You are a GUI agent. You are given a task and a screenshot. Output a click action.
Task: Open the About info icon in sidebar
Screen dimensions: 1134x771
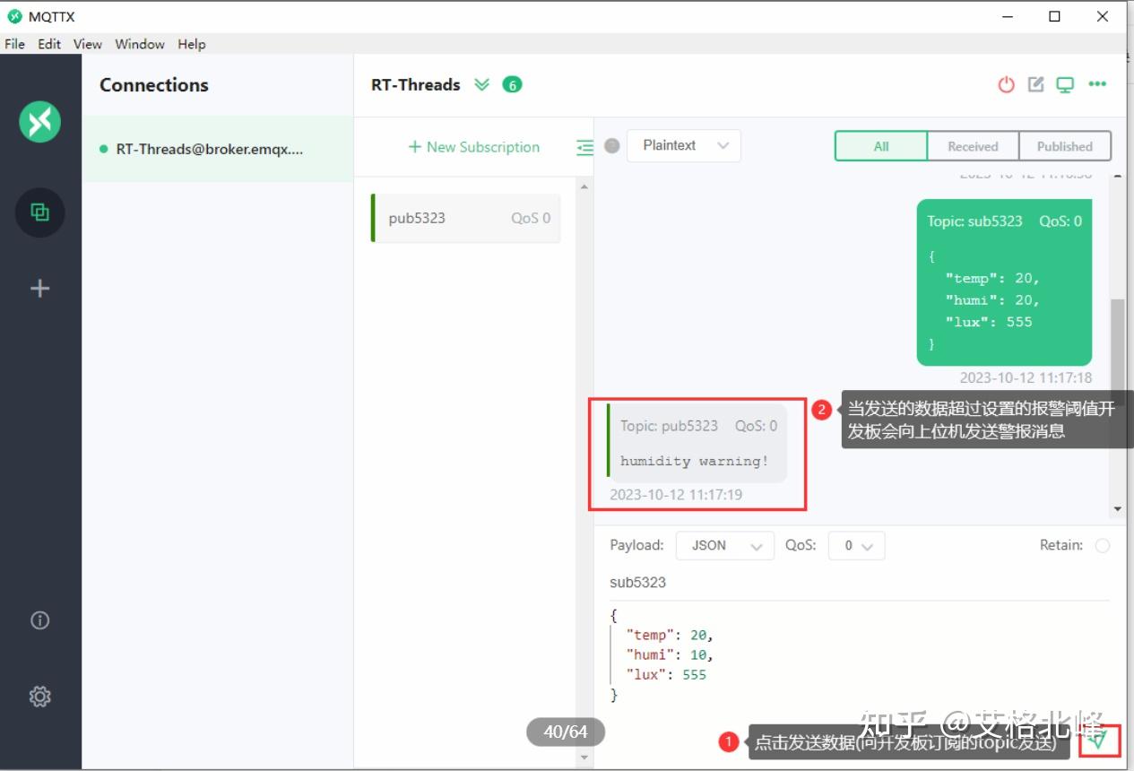pos(40,620)
